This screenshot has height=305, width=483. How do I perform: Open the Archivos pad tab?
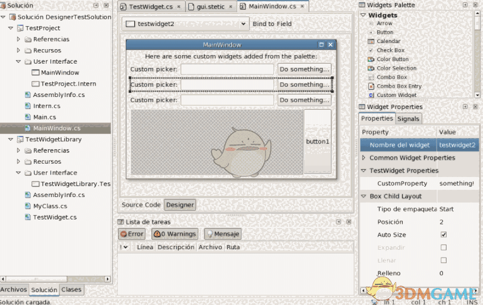tap(13, 289)
